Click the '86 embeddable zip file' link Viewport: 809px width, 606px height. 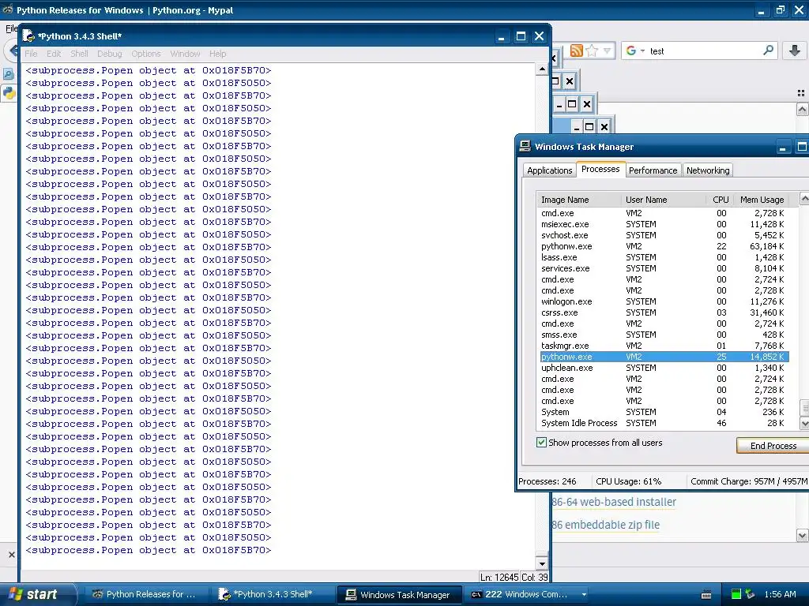coord(606,525)
